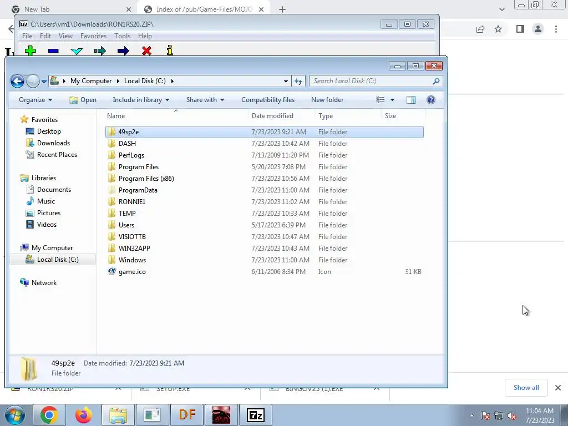The height and width of the screenshot is (426, 568).
Task: Open the 7-Zip Favorites menu
Action: pyautogui.click(x=93, y=36)
